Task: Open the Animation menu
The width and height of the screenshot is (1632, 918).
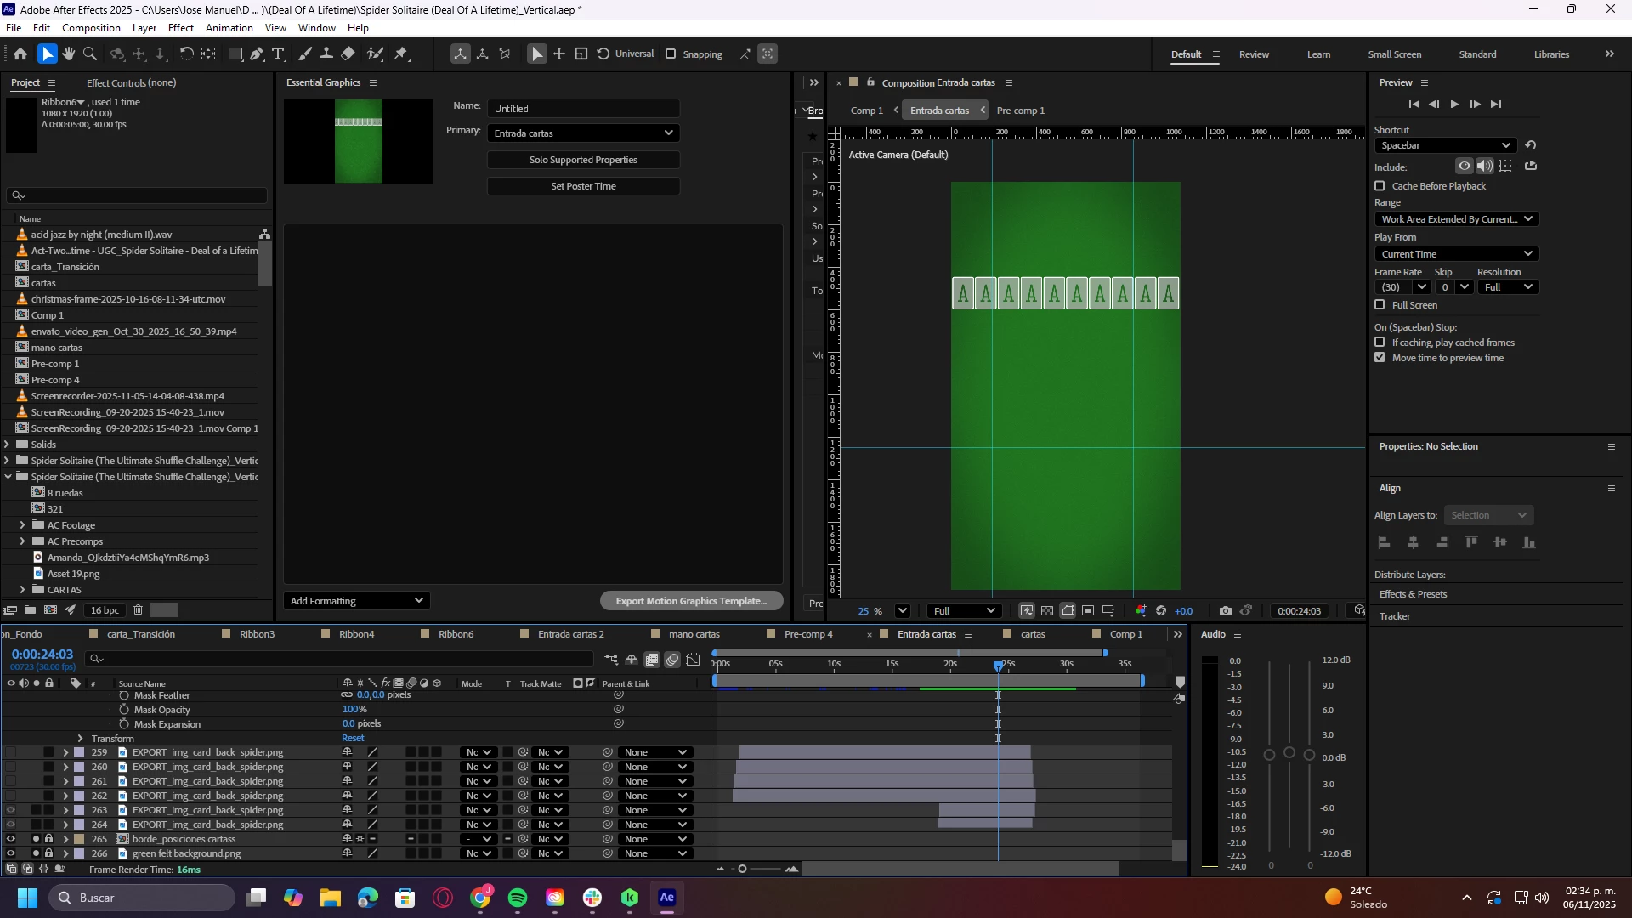Action: click(229, 27)
